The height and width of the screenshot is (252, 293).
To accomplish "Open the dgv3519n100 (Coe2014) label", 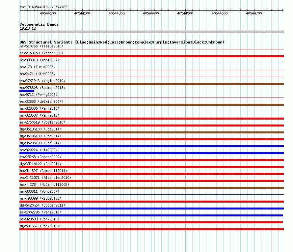I will click(40, 136).
